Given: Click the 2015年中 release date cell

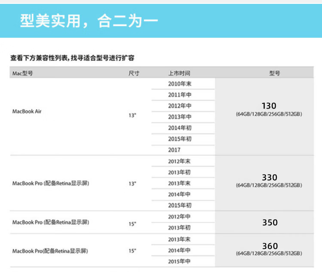Looking at the screenshot, I should pos(179,261).
